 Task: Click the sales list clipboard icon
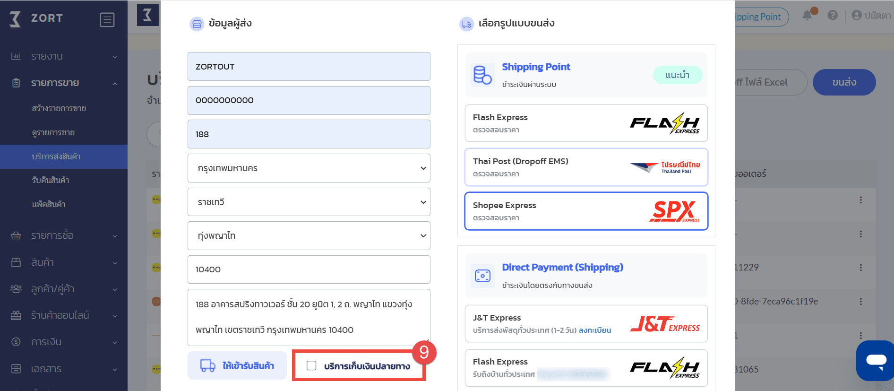[16, 83]
